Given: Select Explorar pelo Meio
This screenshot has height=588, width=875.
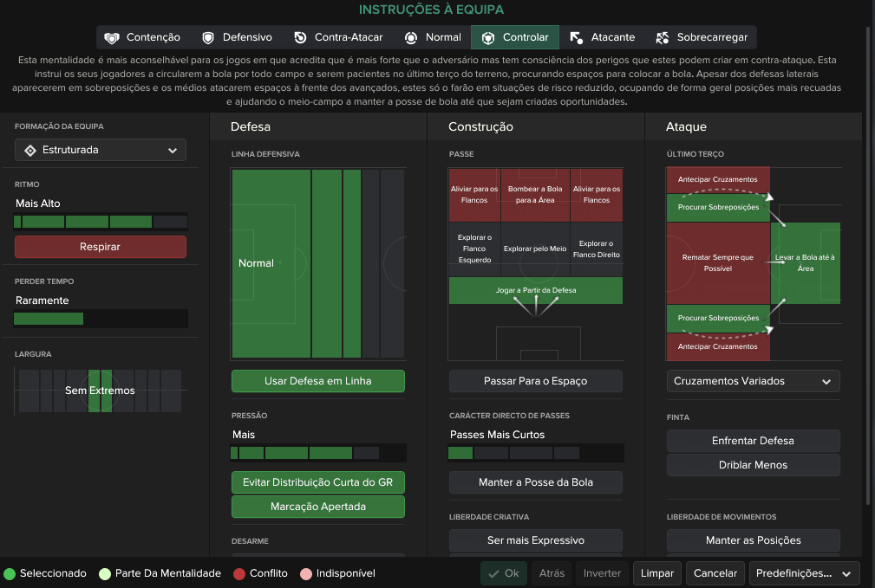Looking at the screenshot, I should [535, 249].
